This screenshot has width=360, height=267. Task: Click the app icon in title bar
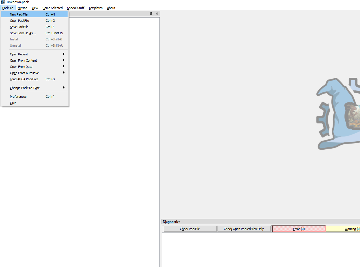click(x=3, y=2)
